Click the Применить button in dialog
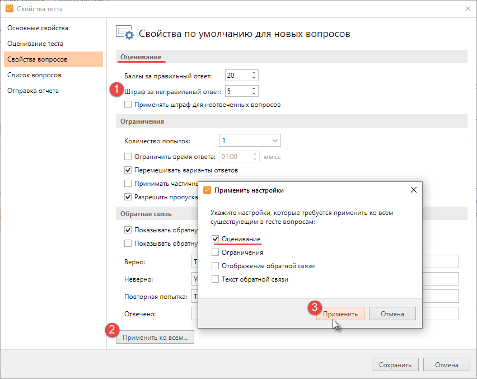The image size is (477, 379). [340, 314]
